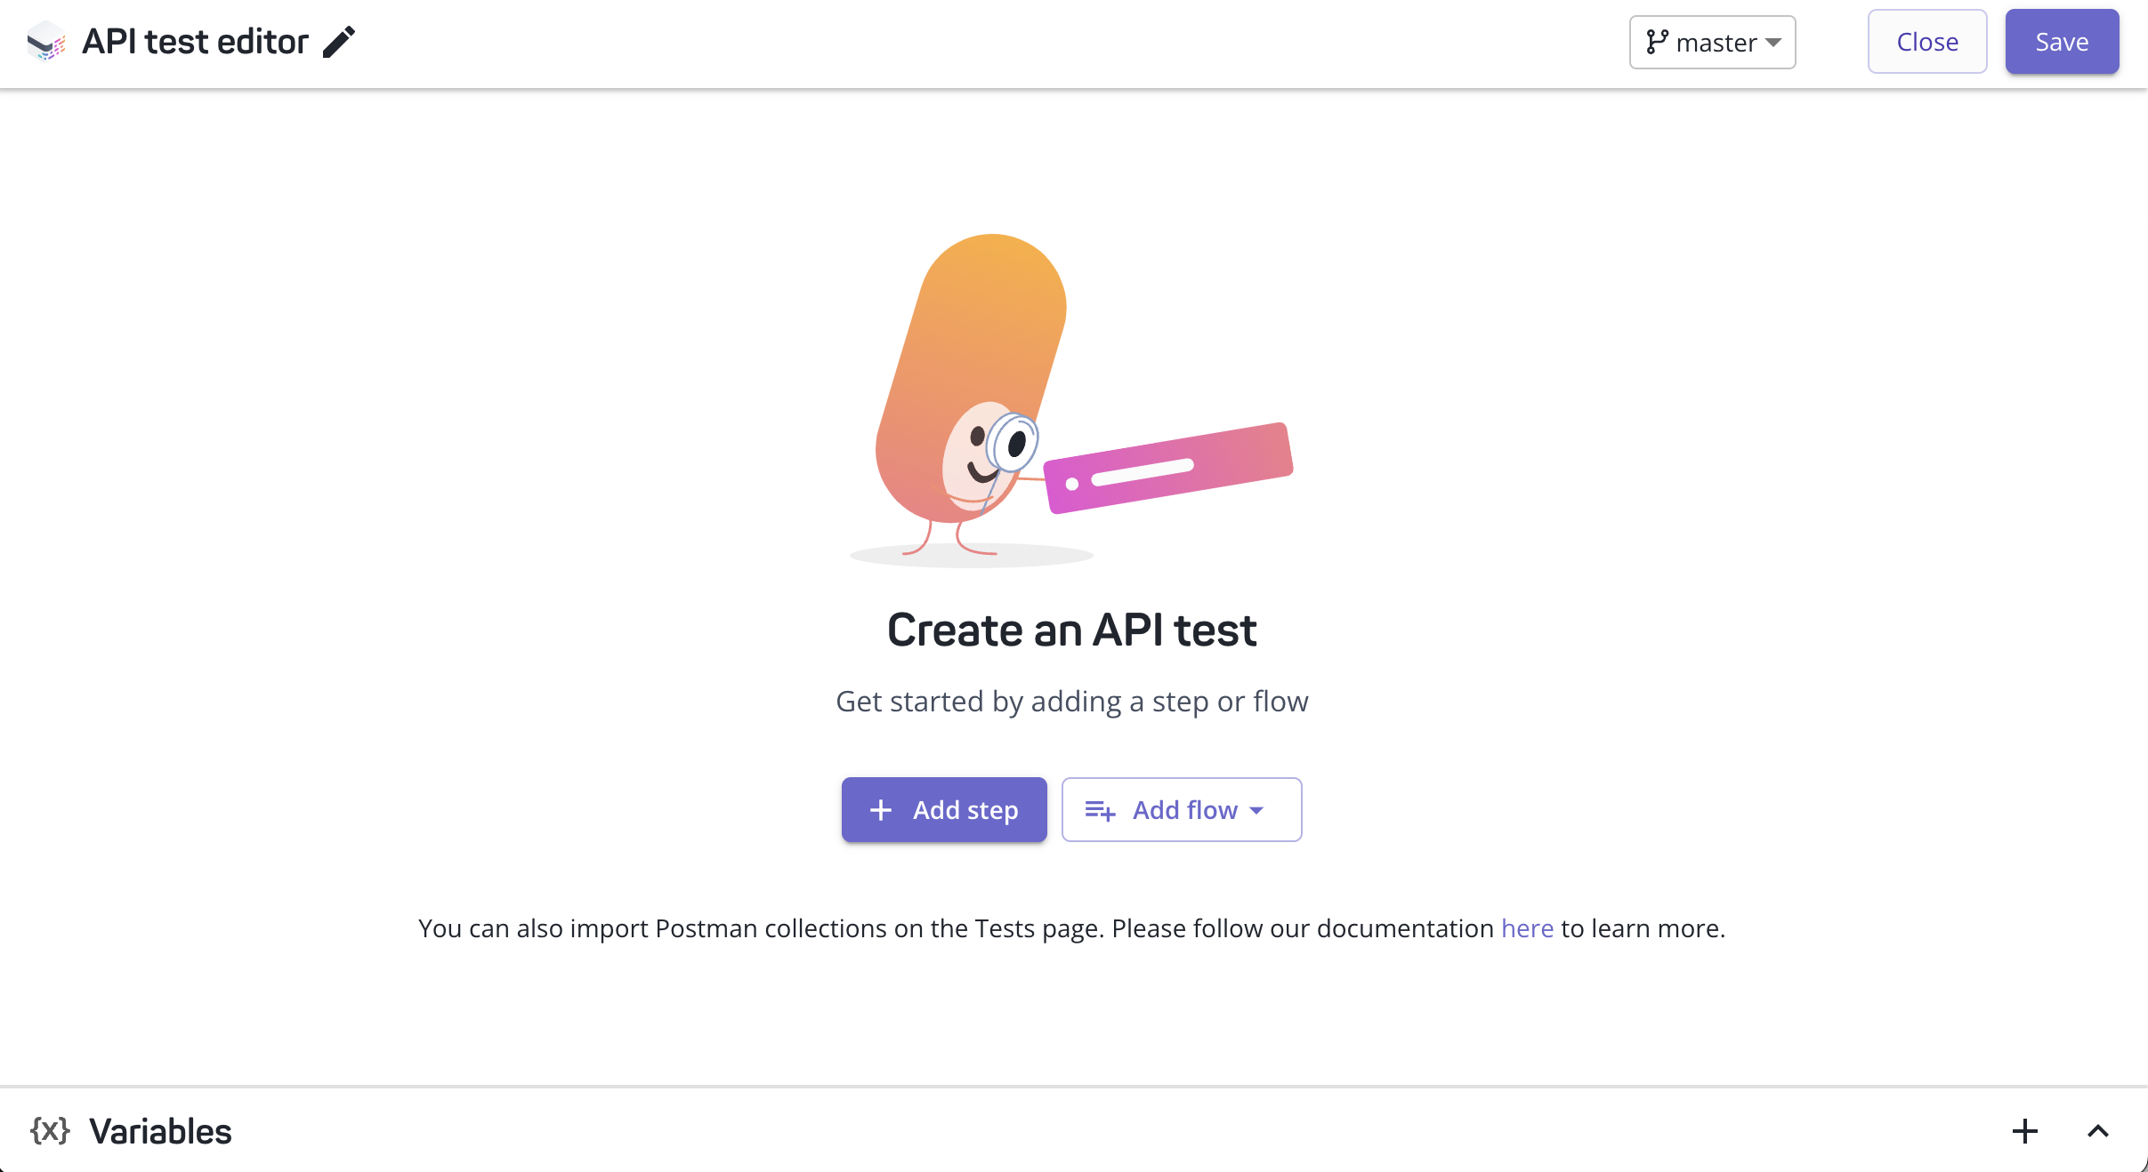Viewport: 2148px width, 1172px height.
Task: Click the 'Get started by adding a step or flow' text
Action: click(1072, 702)
